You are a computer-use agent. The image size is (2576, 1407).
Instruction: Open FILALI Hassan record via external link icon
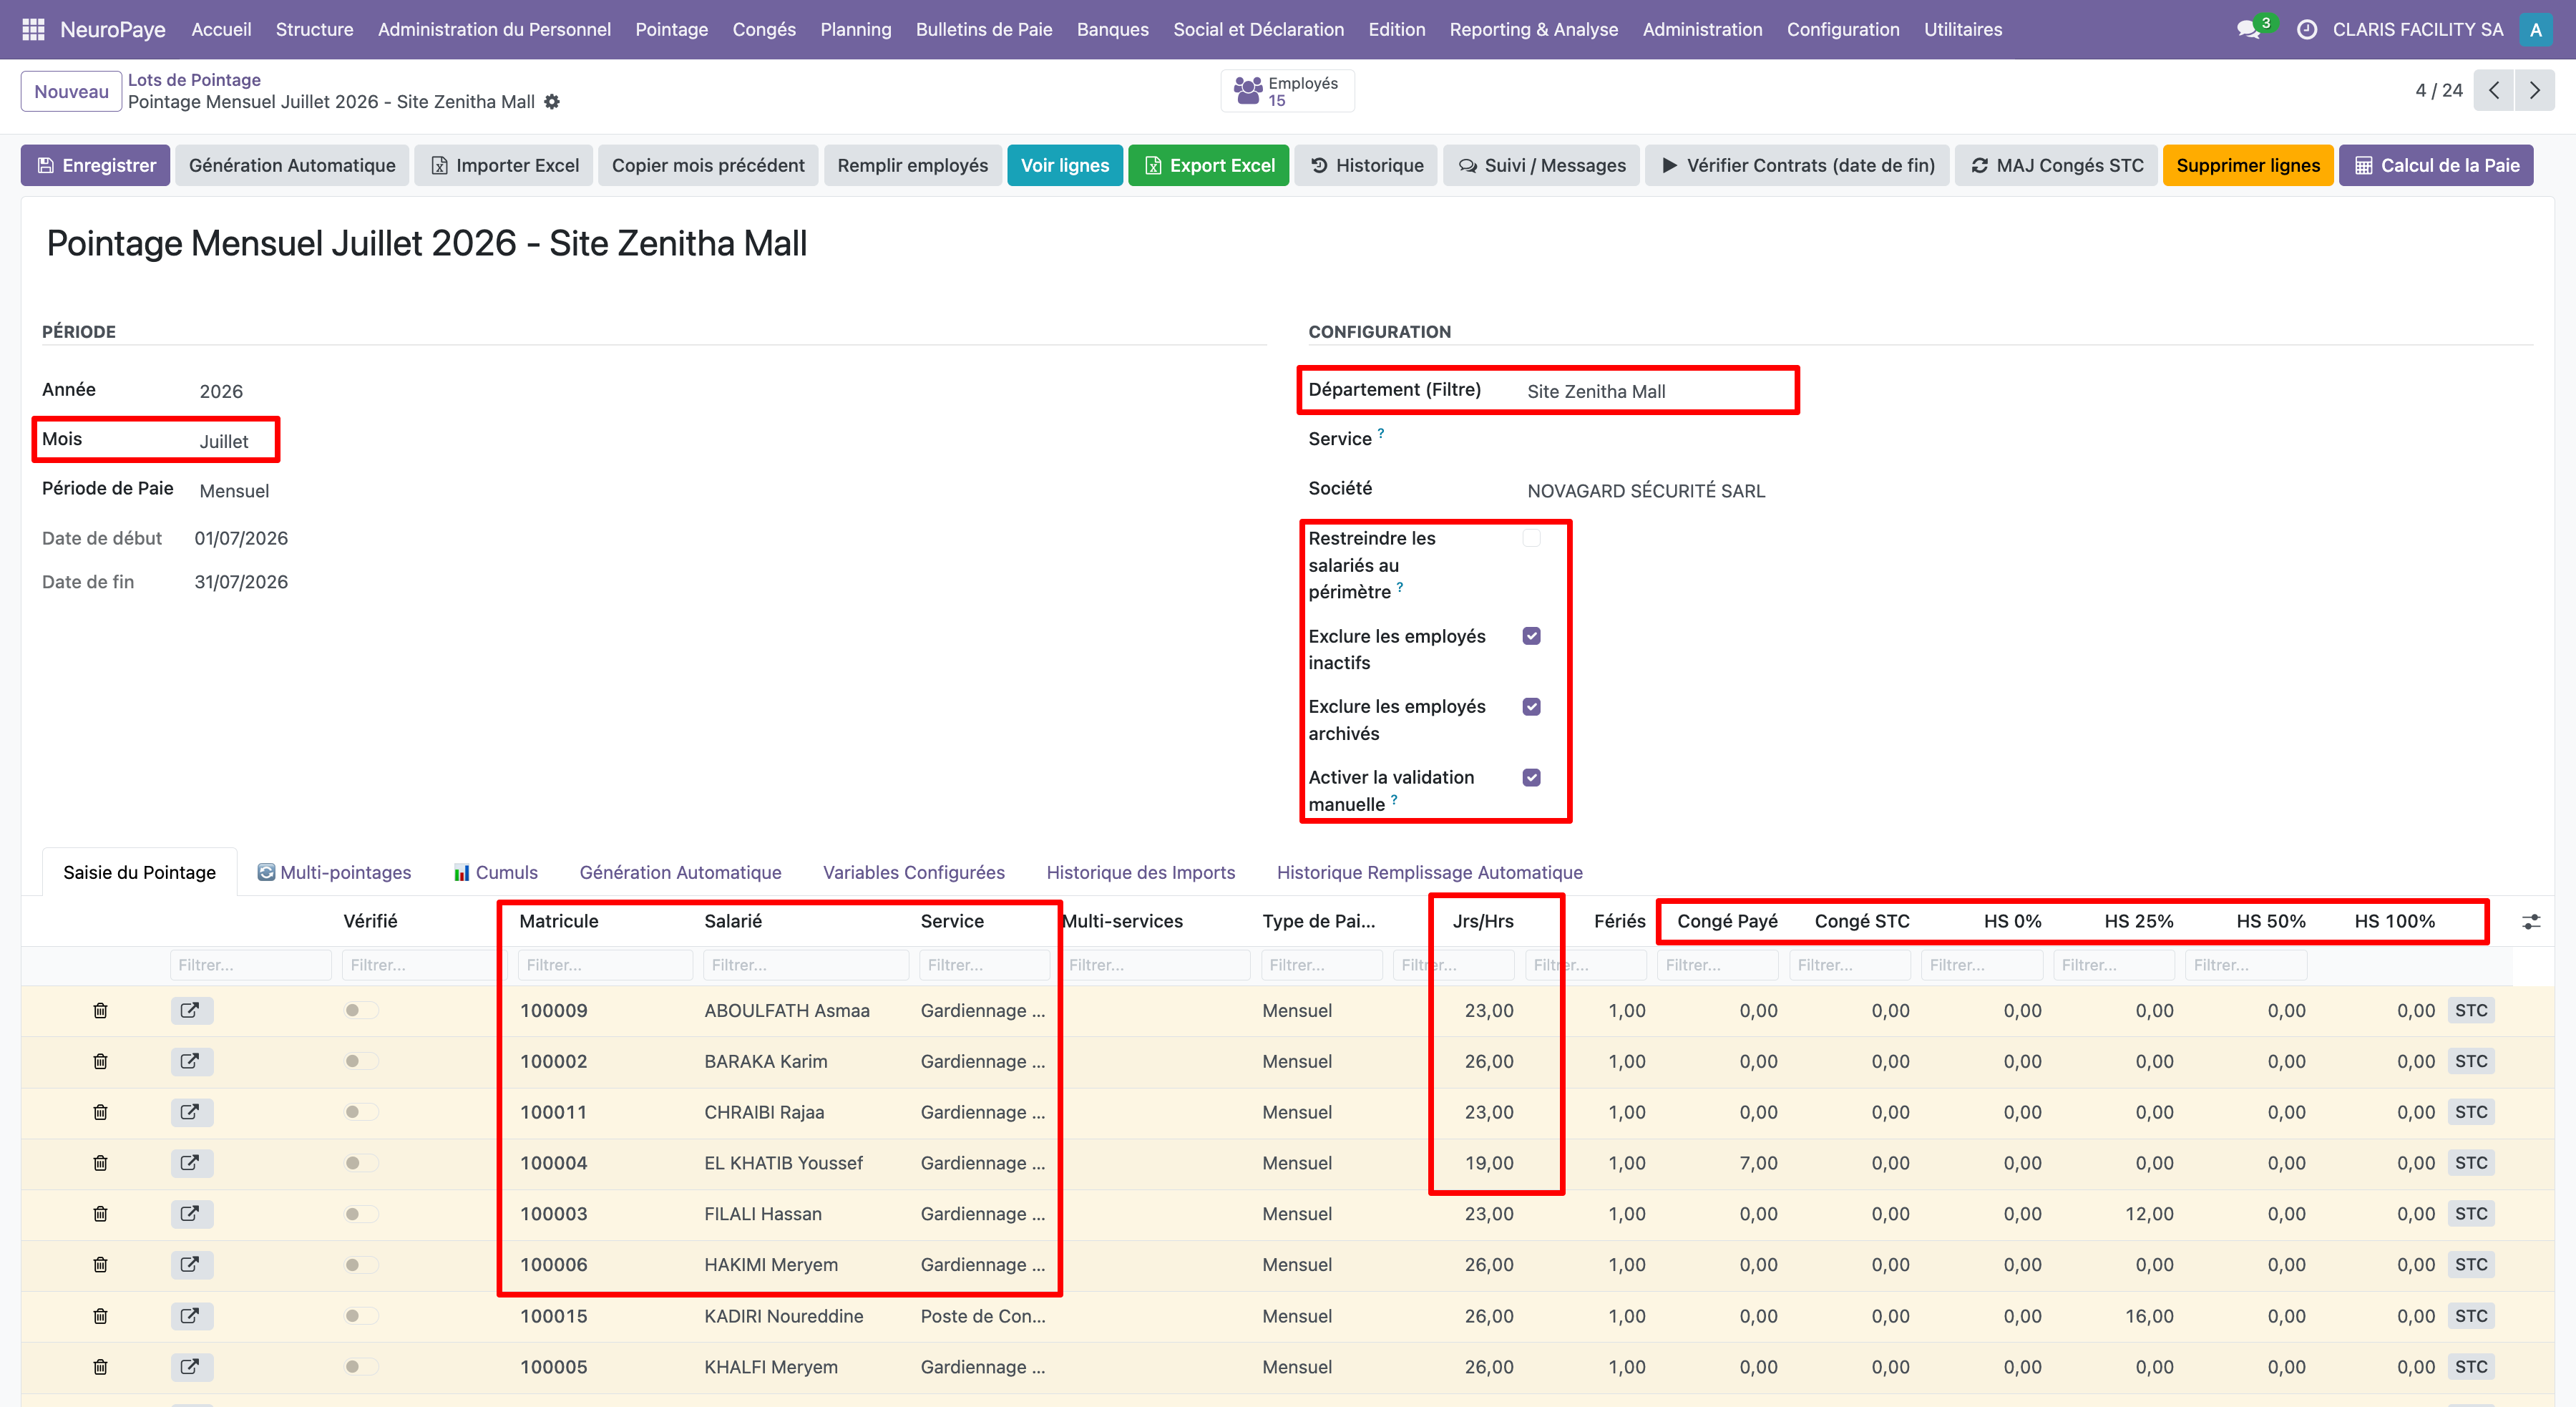[191, 1214]
